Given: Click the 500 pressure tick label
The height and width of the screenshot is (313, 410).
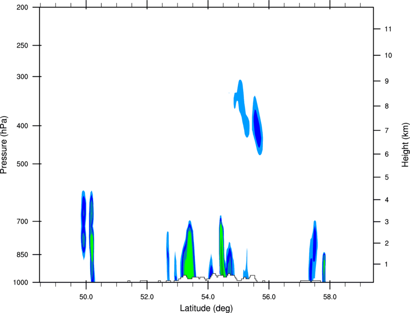Looking at the screenshot, I should pyautogui.click(x=22, y=164).
